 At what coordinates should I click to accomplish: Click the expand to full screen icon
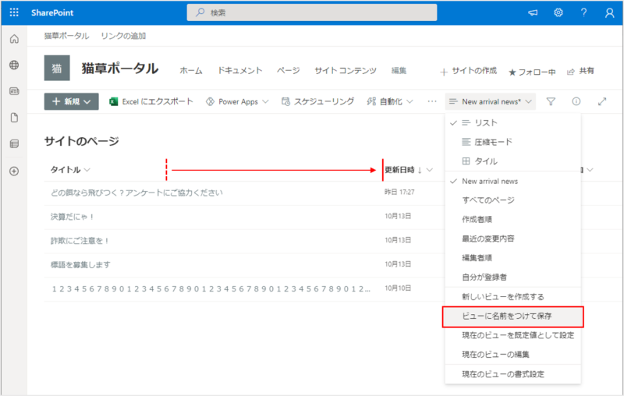[x=602, y=101]
